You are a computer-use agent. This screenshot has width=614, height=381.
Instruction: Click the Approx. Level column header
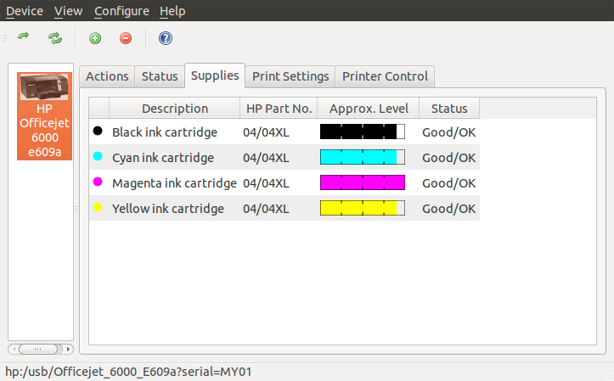(x=369, y=109)
